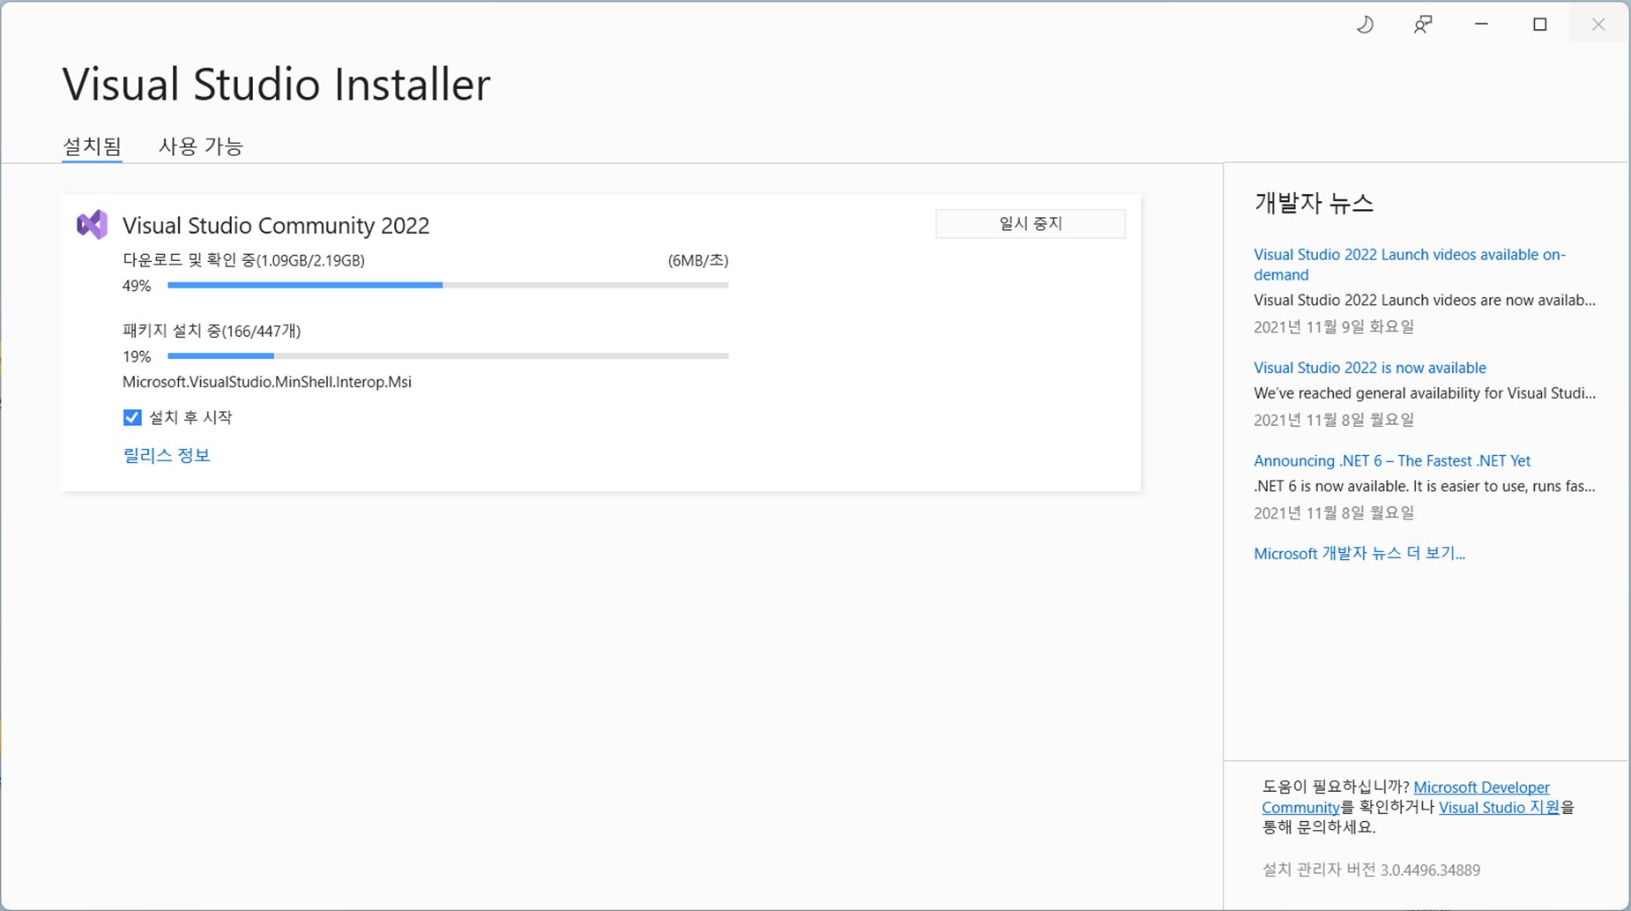Click the 49% download progress bar

(x=448, y=286)
